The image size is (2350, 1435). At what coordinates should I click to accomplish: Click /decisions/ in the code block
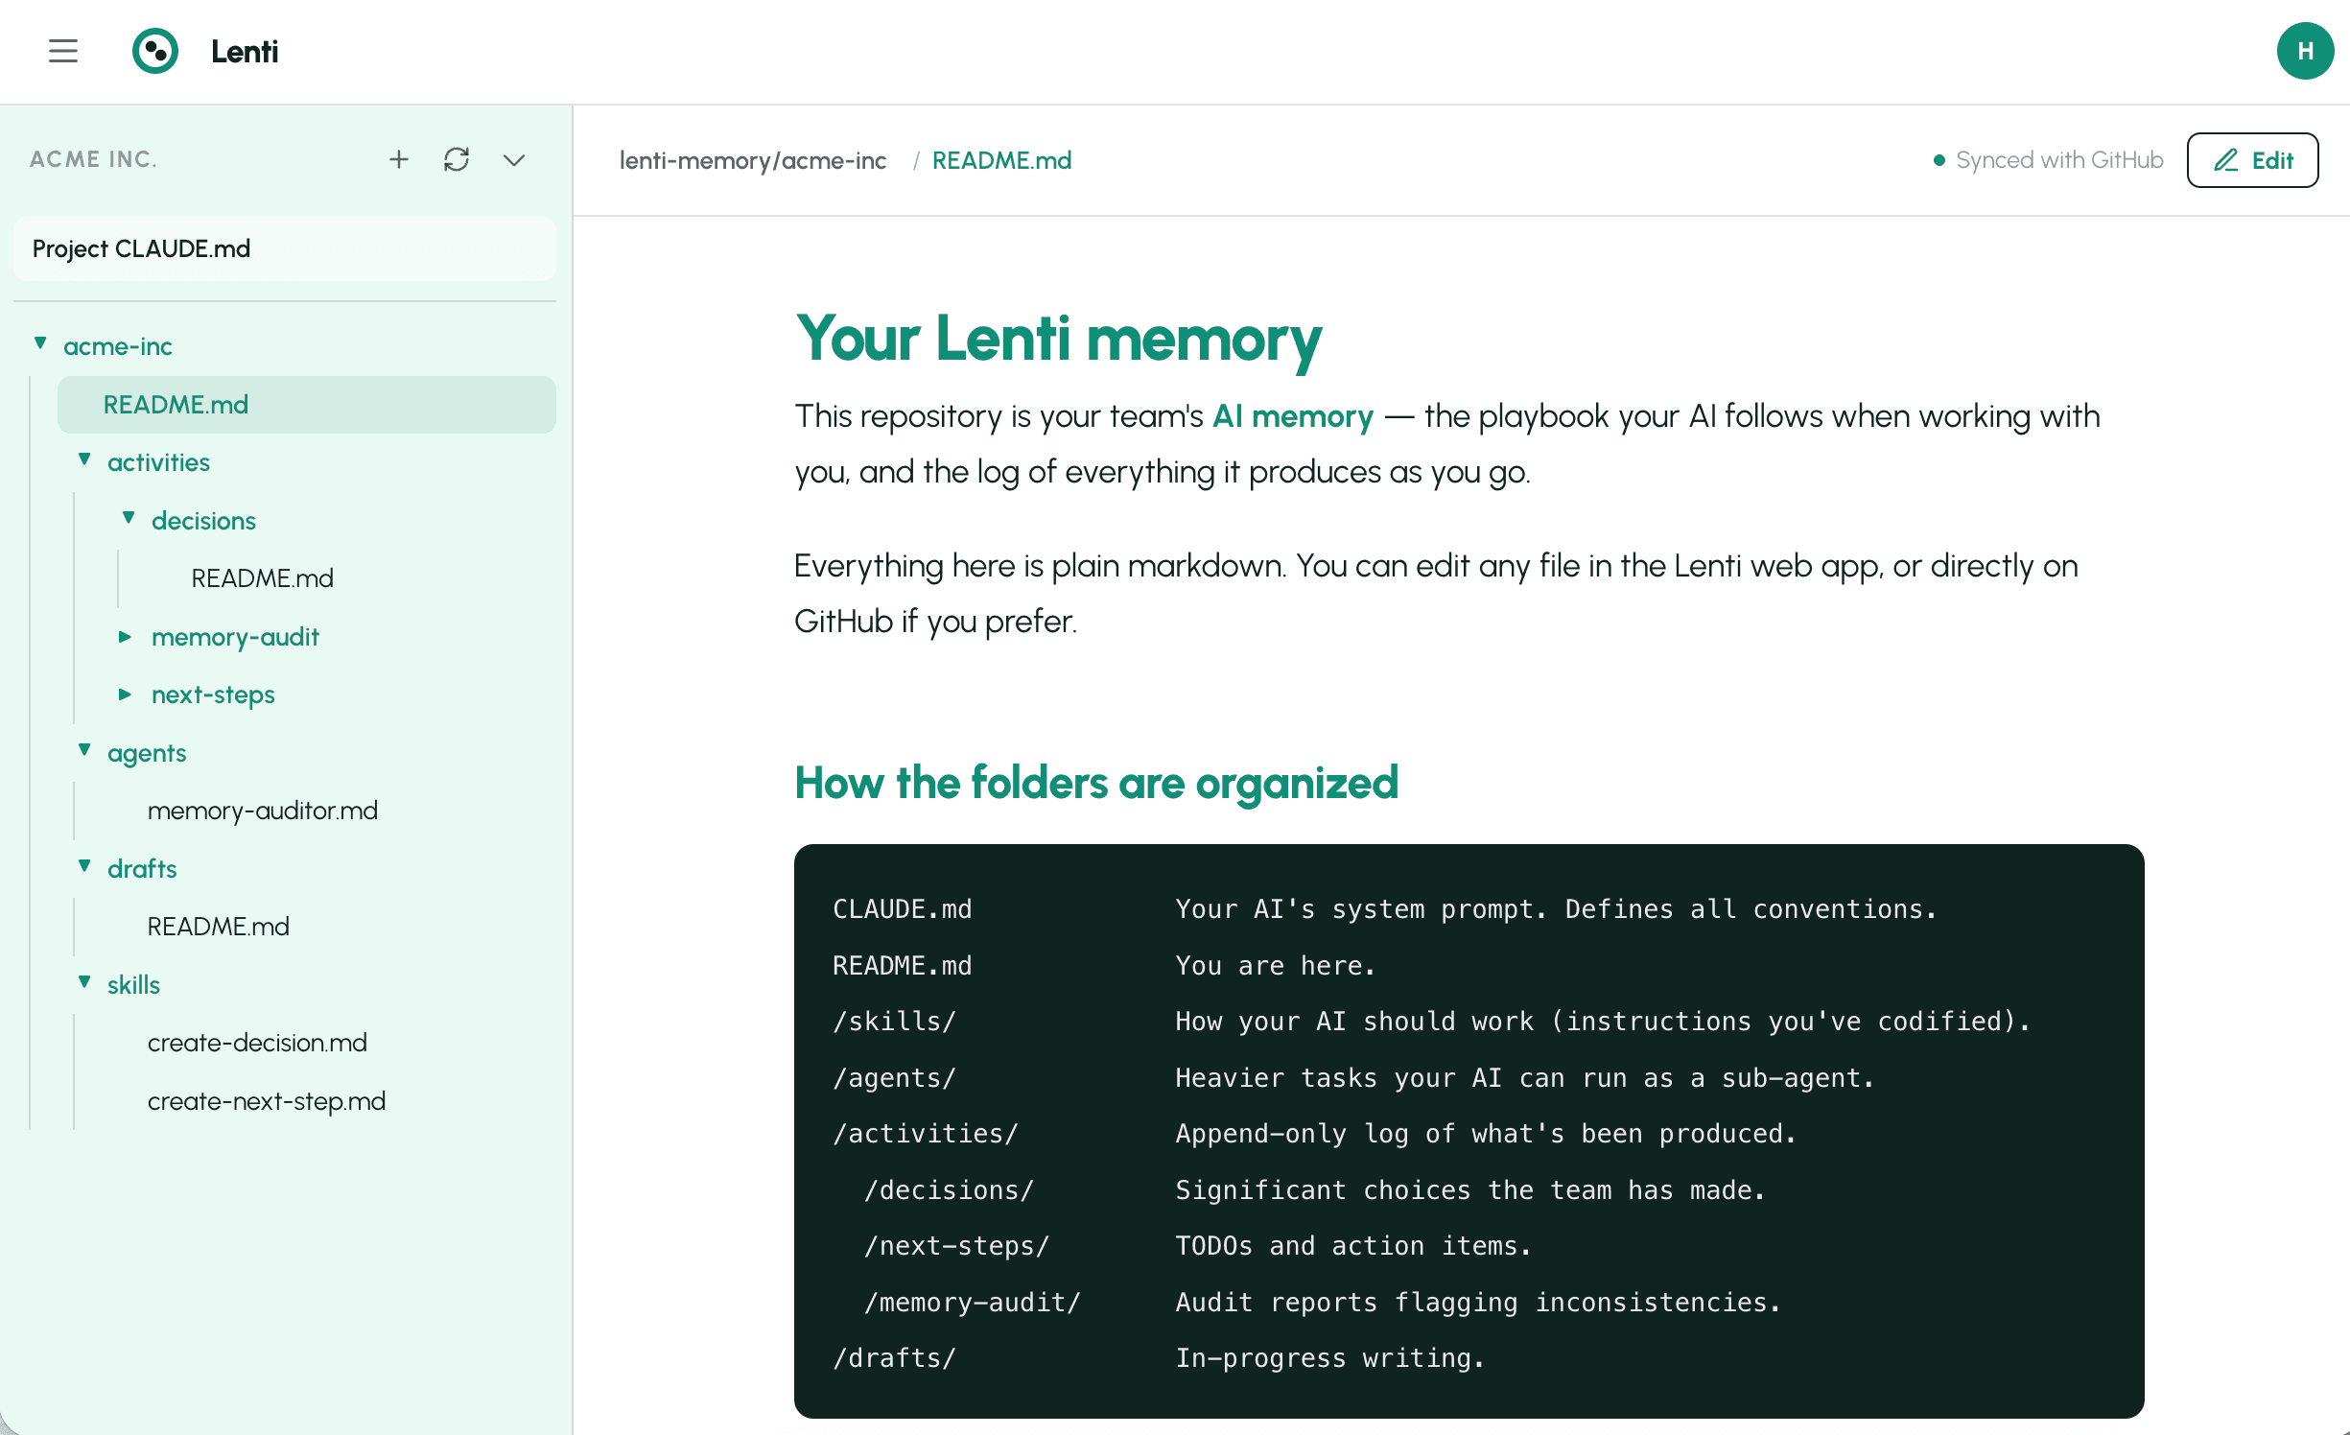pos(950,1190)
